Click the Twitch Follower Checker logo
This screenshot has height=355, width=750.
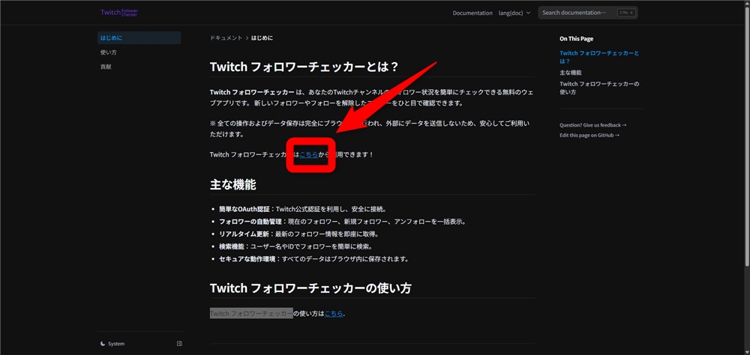119,13
